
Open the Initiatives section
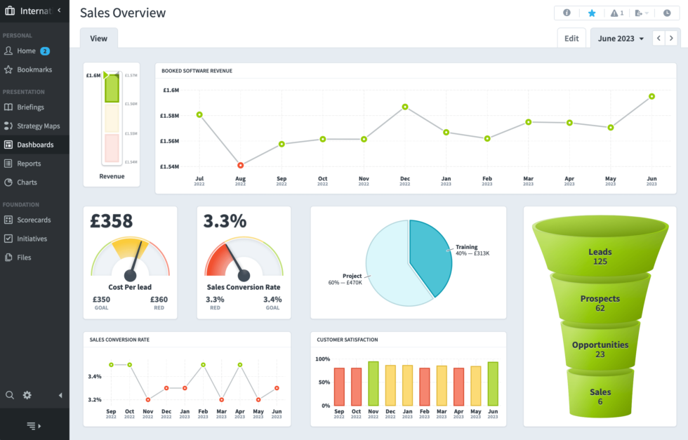[x=29, y=238]
